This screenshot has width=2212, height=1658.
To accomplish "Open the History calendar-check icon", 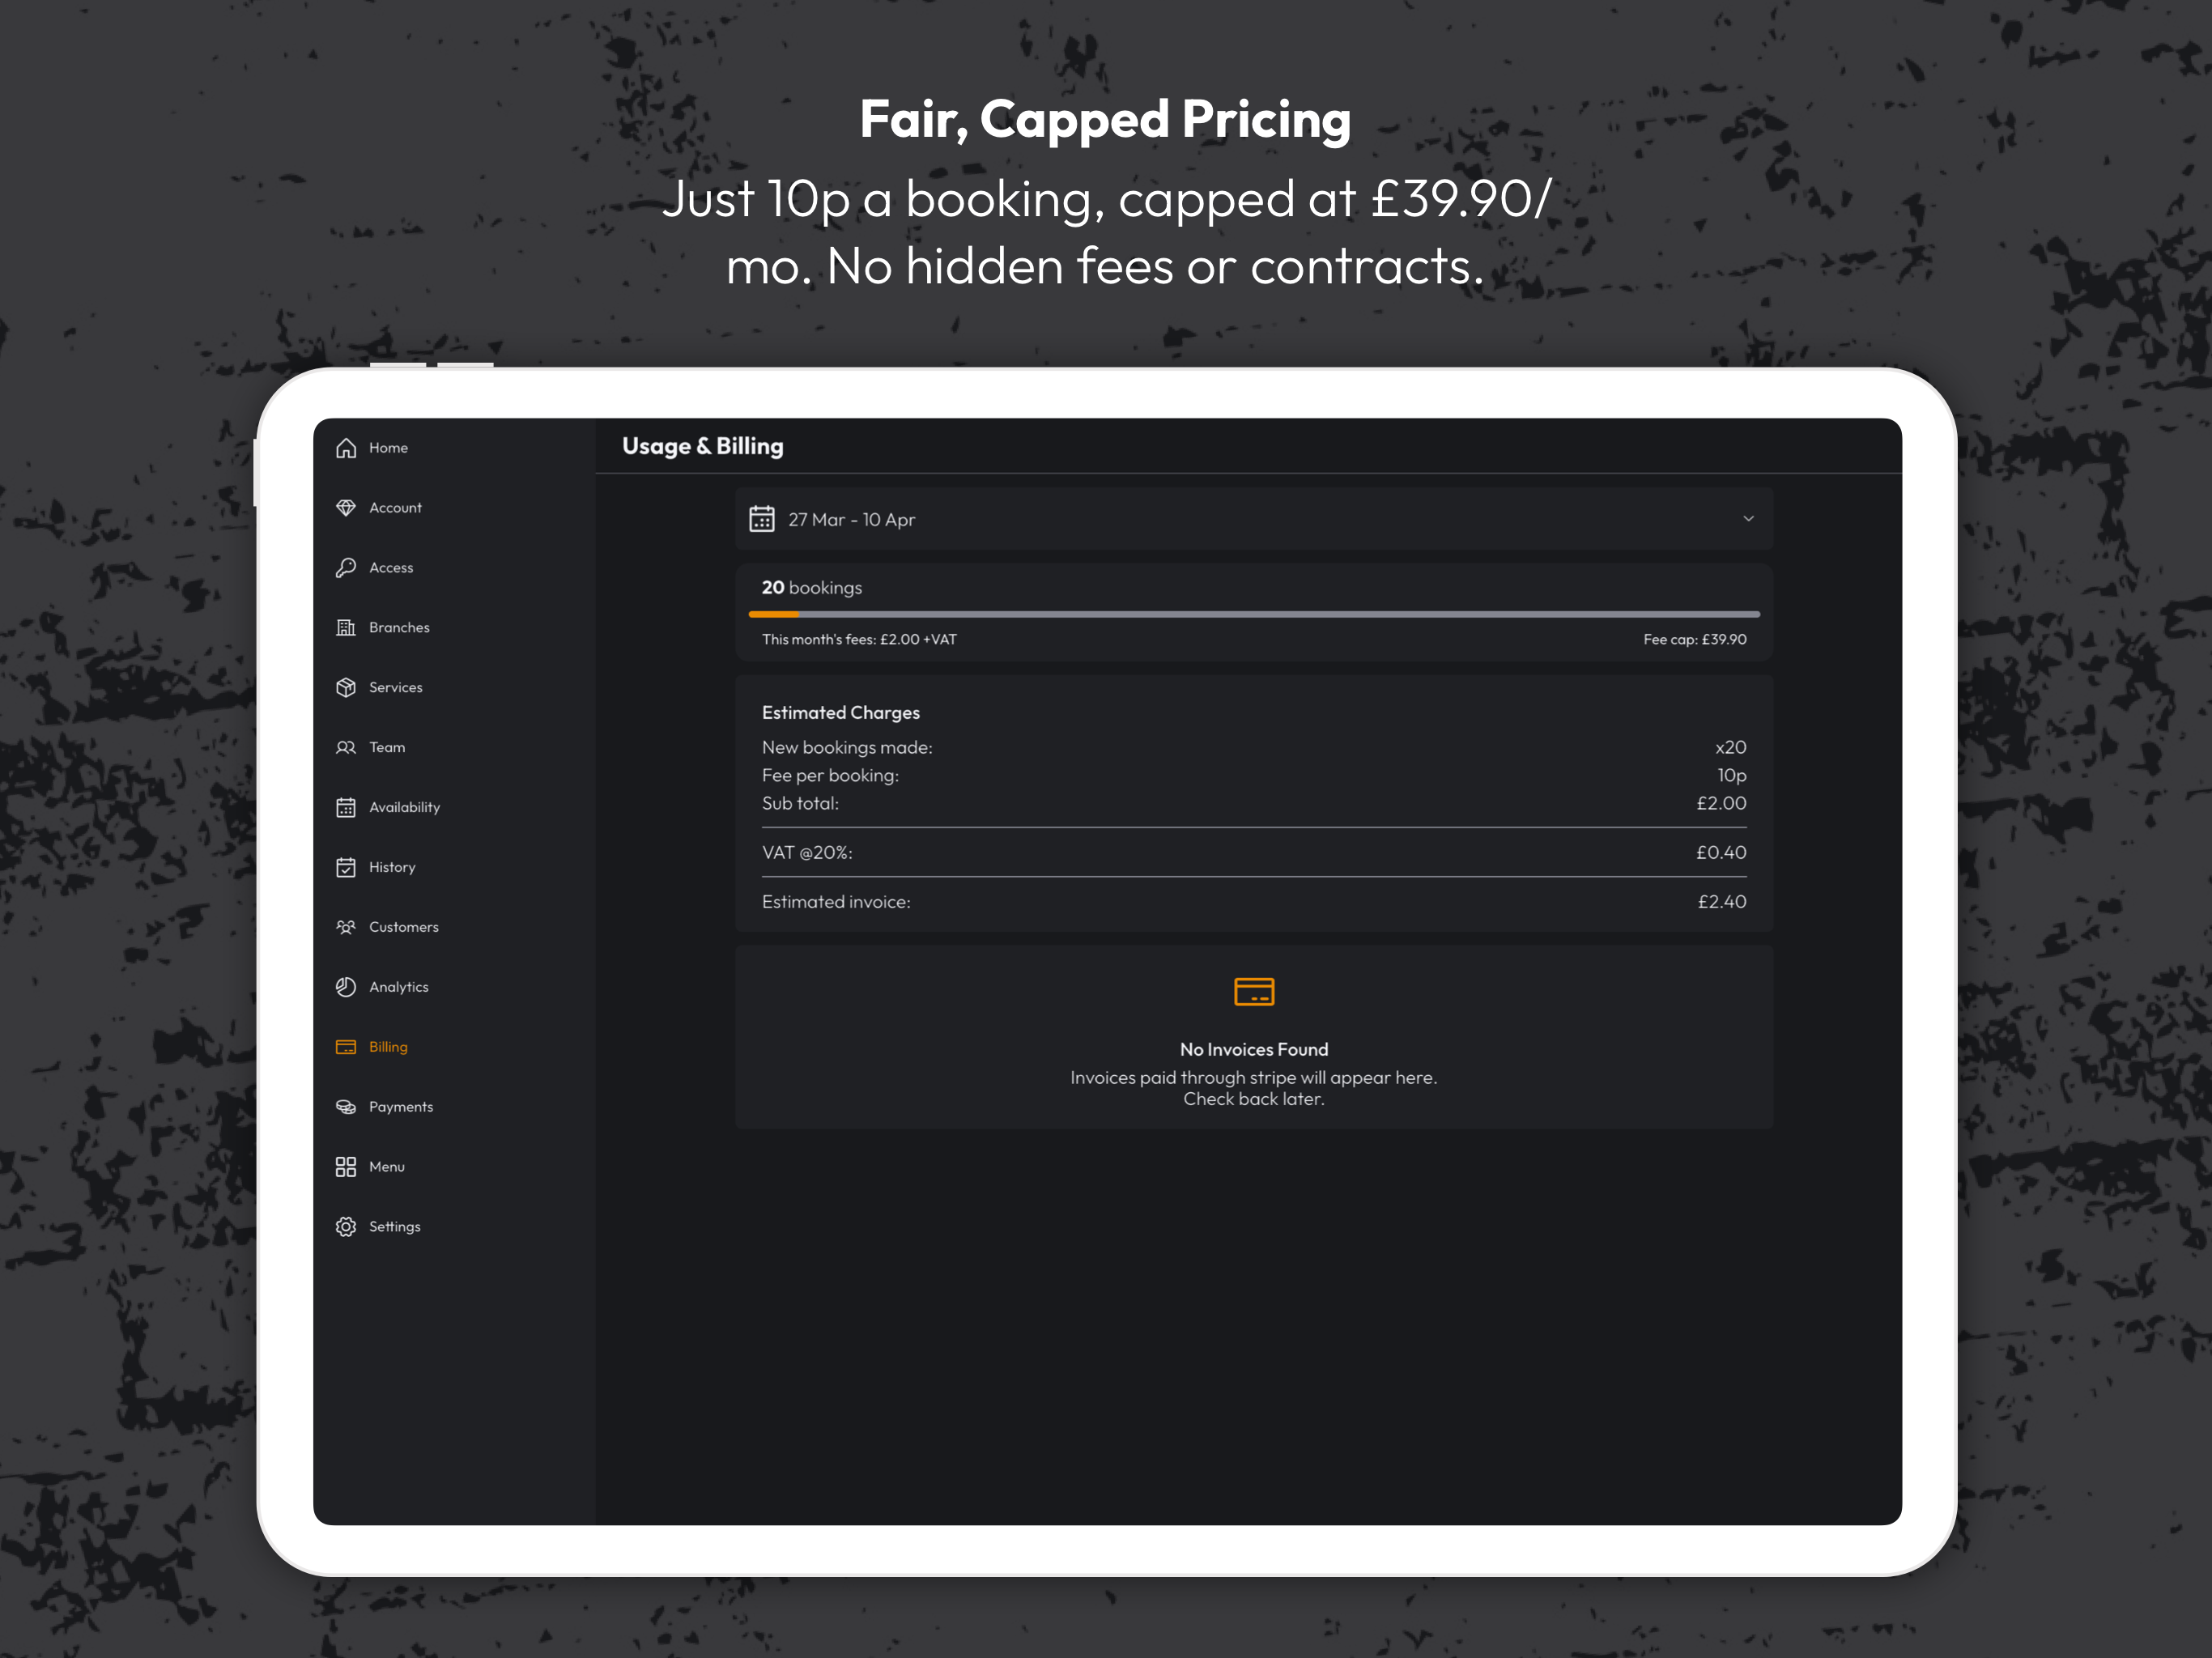I will [346, 868].
